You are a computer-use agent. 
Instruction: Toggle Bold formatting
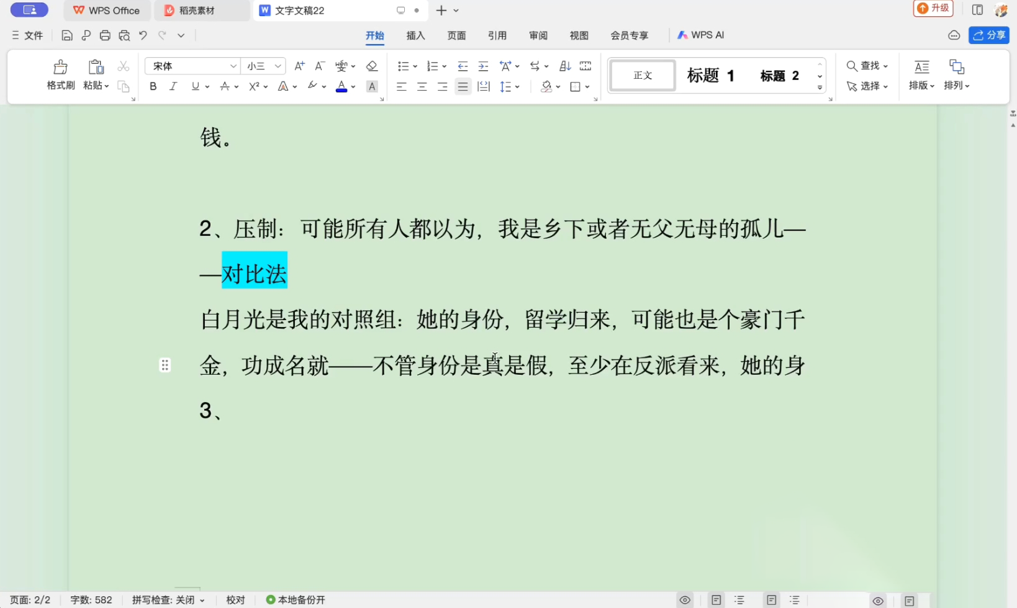153,86
